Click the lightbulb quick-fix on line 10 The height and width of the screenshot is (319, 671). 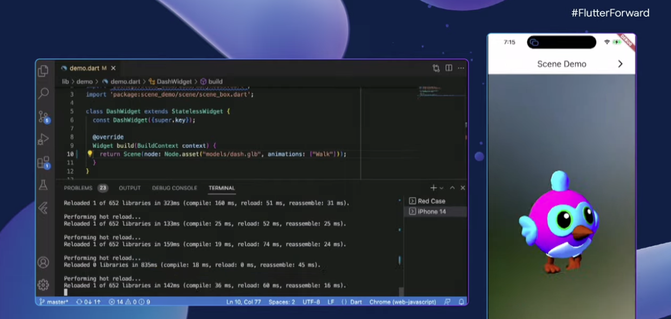pos(90,154)
